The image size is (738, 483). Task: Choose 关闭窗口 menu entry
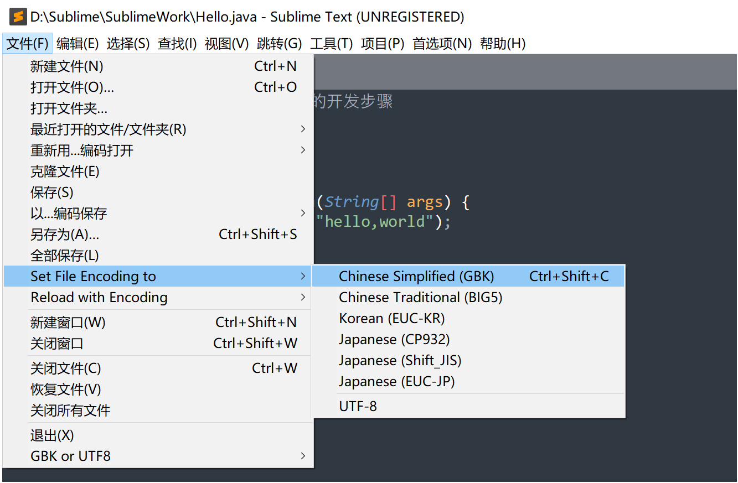tap(158, 343)
